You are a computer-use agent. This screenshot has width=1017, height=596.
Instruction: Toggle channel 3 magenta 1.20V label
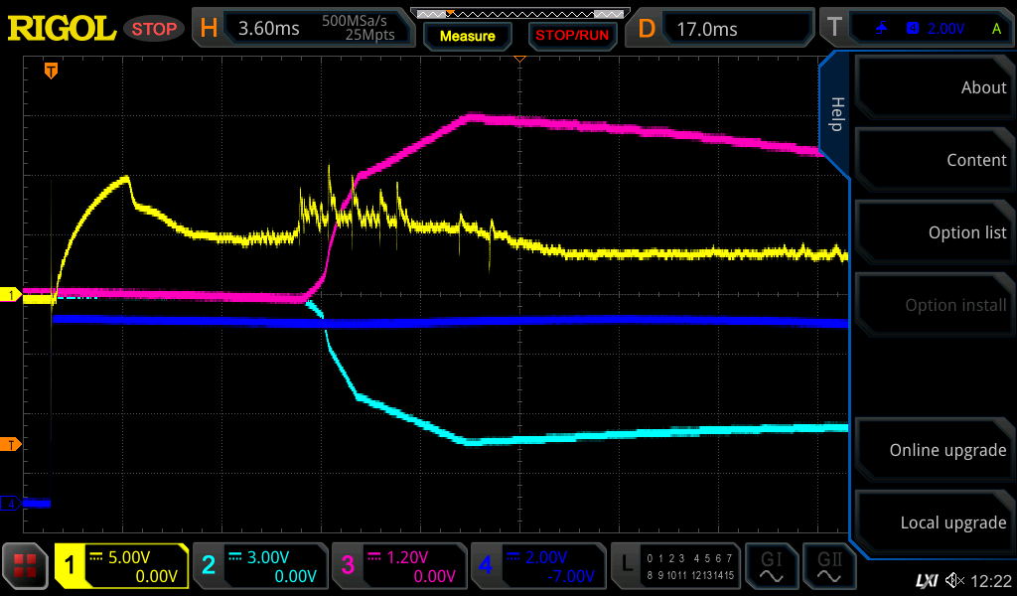(x=398, y=566)
